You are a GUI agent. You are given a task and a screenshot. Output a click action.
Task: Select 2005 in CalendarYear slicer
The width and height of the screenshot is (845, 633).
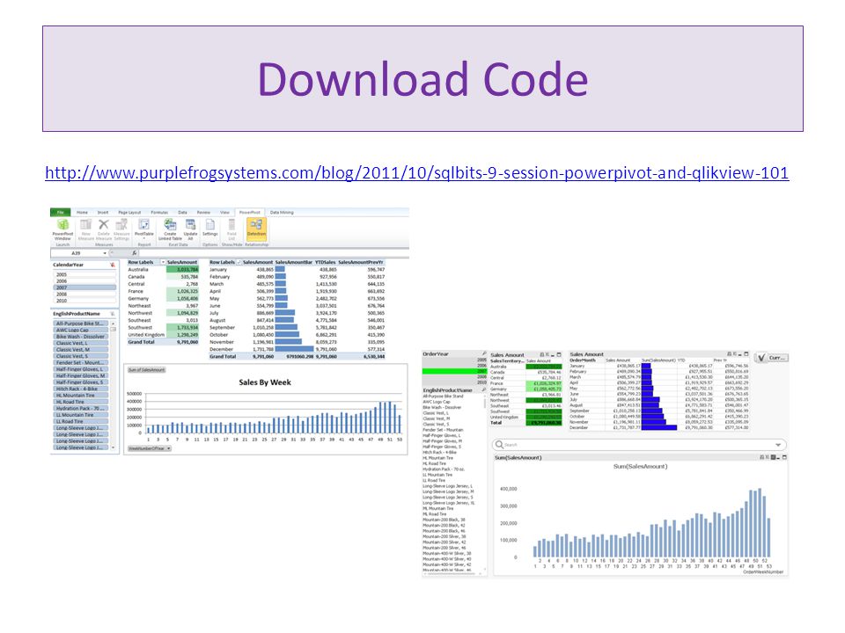point(84,274)
